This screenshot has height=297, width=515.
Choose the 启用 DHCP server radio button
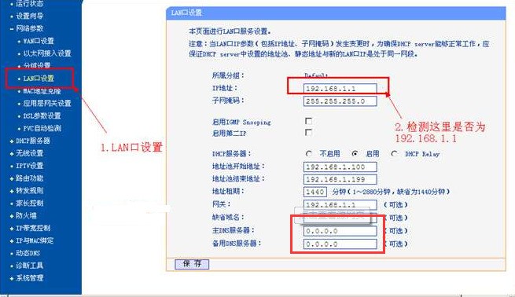(x=355, y=153)
